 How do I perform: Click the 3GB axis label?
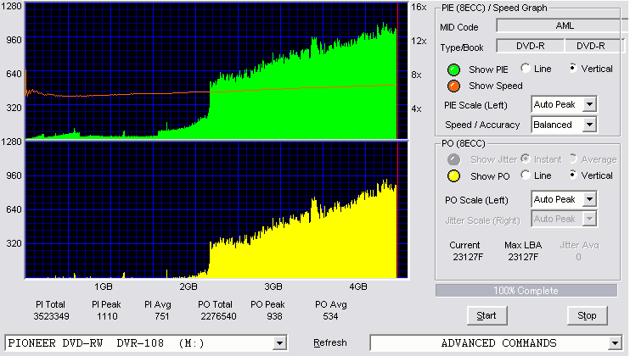pyautogui.click(x=273, y=286)
